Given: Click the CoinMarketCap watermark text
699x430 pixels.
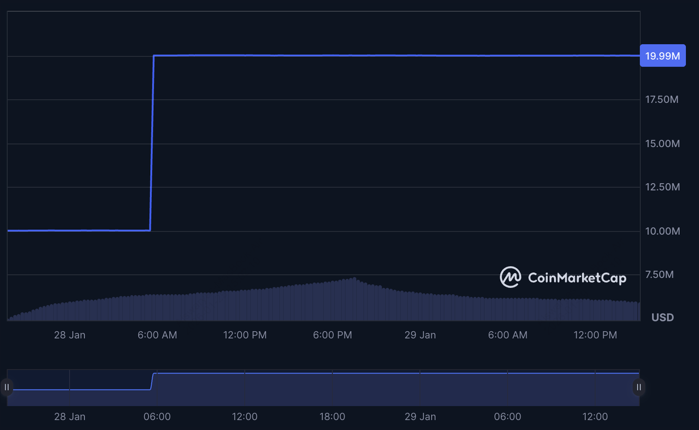Looking at the screenshot, I should 577,278.
